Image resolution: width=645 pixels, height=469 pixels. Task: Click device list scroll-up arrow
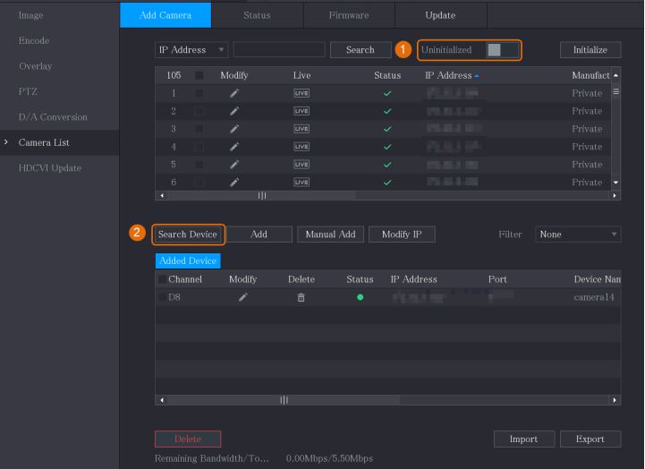pos(615,76)
